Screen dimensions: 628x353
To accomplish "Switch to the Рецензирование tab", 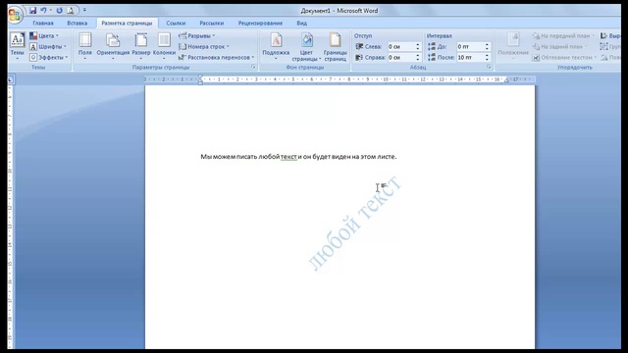I will [260, 24].
